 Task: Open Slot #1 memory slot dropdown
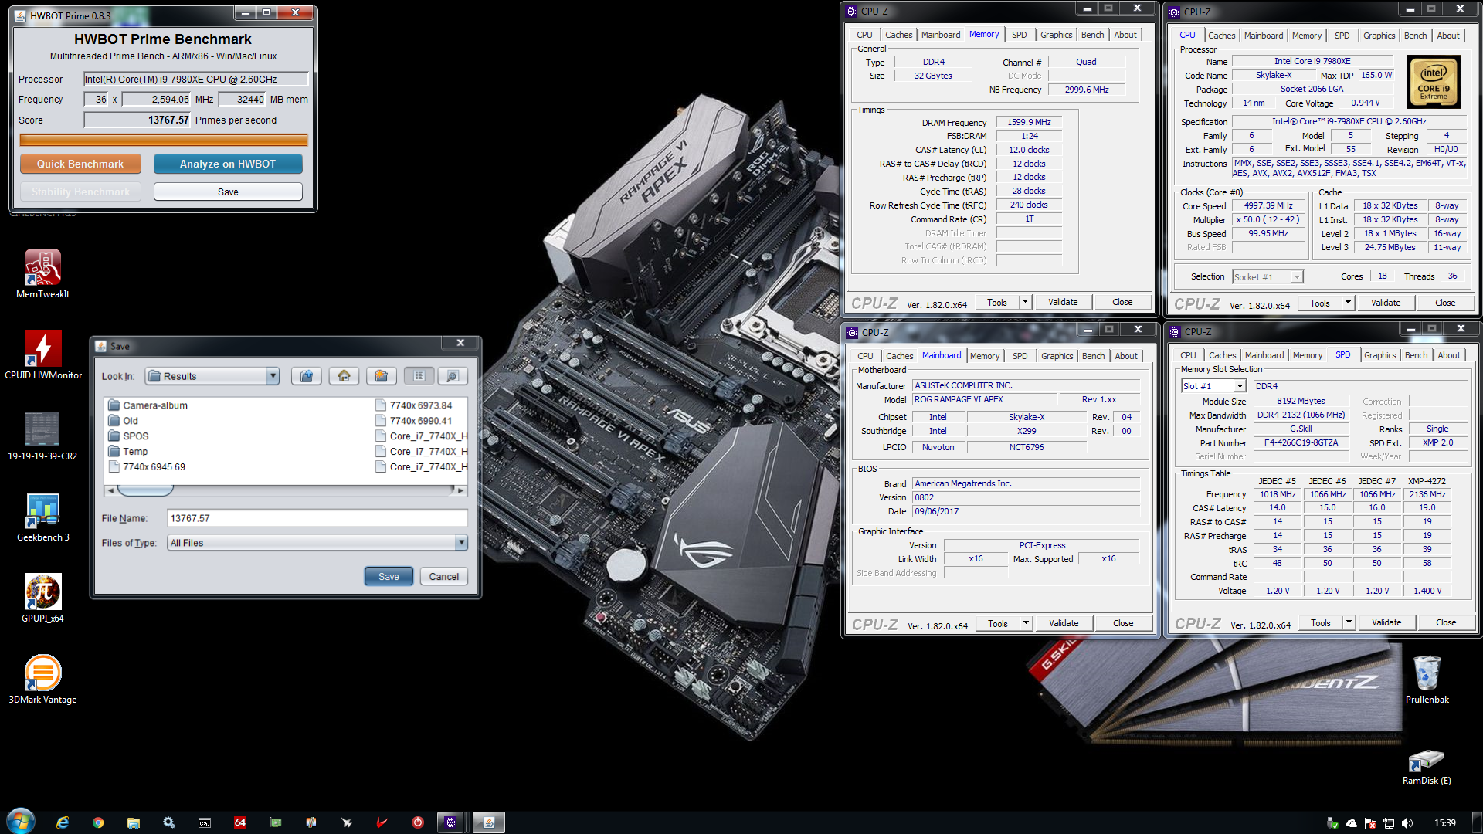click(x=1240, y=386)
